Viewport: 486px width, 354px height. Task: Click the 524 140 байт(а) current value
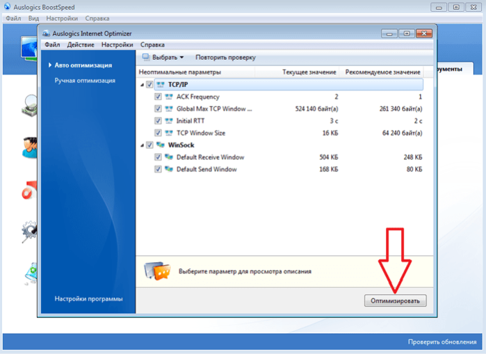click(316, 108)
